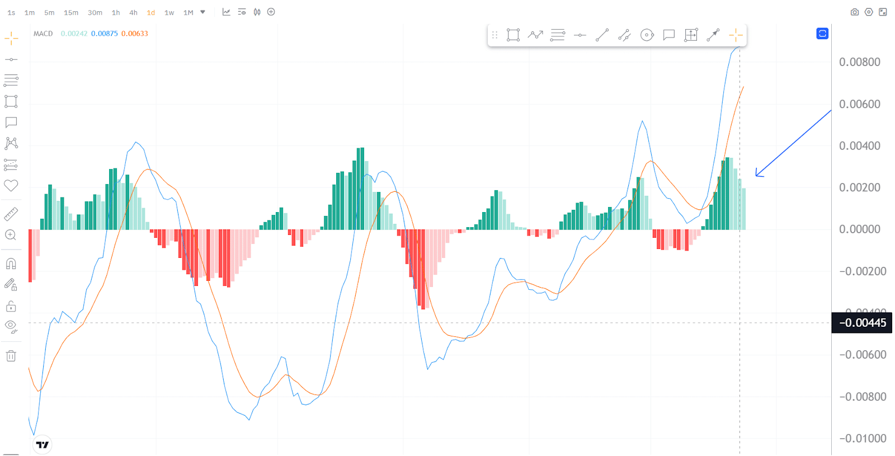Select horizontal line tool in left sidebar

click(11, 59)
